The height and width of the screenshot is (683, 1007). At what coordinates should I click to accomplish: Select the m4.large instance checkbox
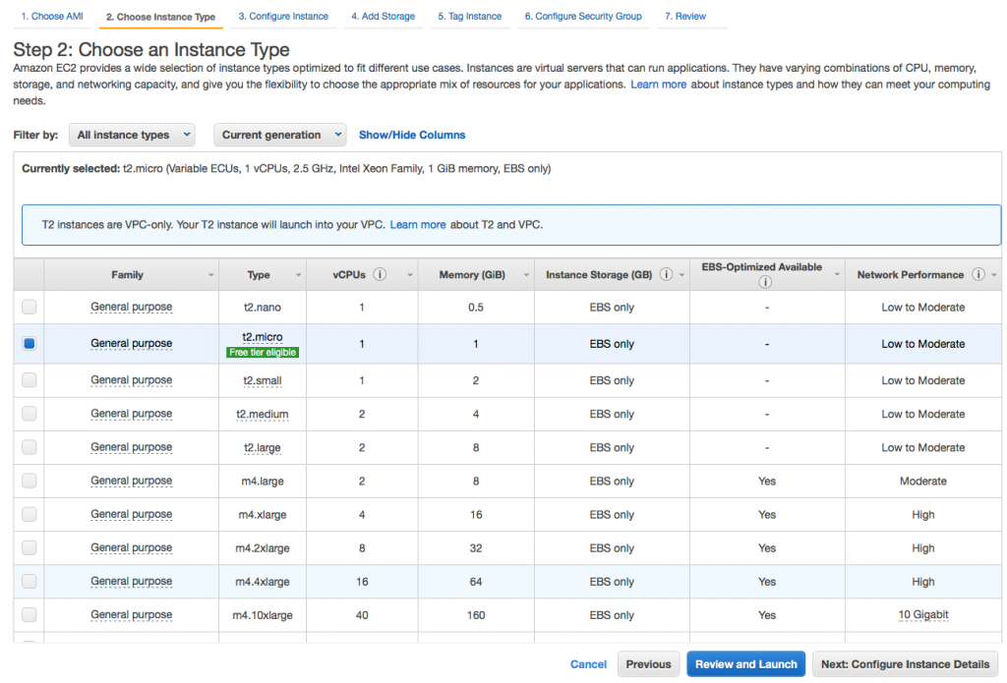coord(29,481)
